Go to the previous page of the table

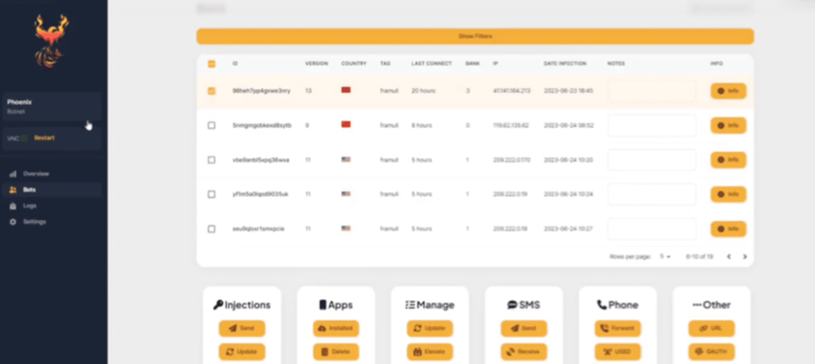tap(729, 257)
